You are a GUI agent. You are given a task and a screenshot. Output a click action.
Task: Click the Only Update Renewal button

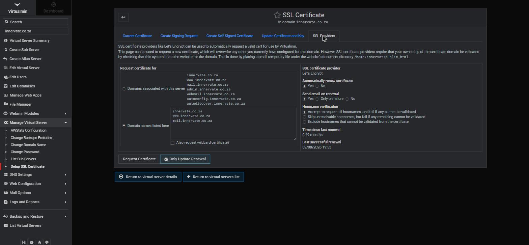coord(185,159)
